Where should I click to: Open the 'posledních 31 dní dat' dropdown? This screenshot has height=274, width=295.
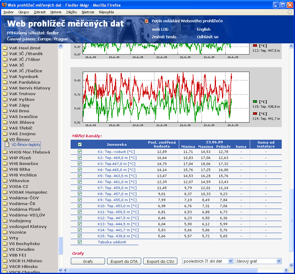pos(208,261)
